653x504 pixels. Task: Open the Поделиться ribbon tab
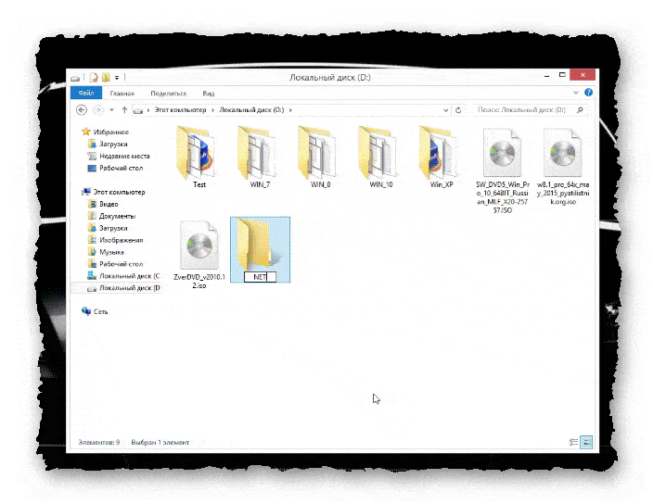168,94
